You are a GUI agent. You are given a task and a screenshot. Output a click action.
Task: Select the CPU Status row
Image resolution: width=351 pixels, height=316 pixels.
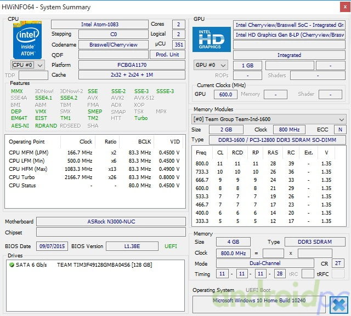point(94,186)
